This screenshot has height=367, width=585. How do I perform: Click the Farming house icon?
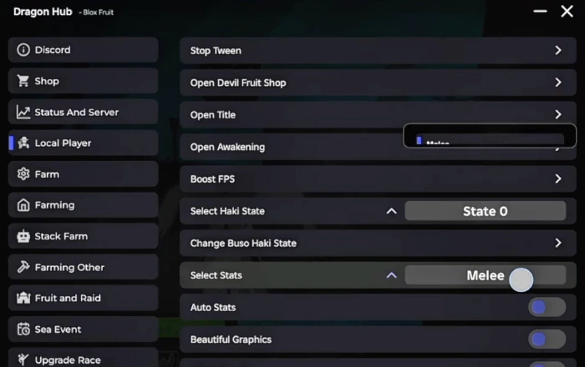coord(23,205)
